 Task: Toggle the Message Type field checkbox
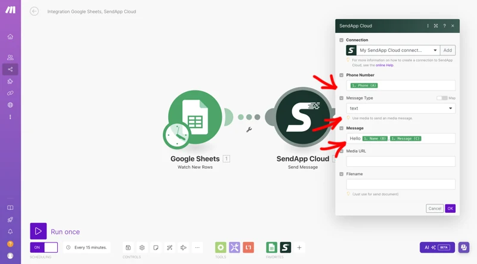(x=341, y=98)
